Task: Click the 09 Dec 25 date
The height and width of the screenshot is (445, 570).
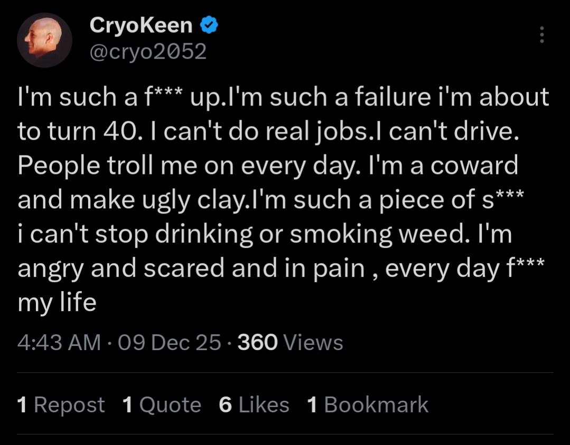Action: pos(170,342)
